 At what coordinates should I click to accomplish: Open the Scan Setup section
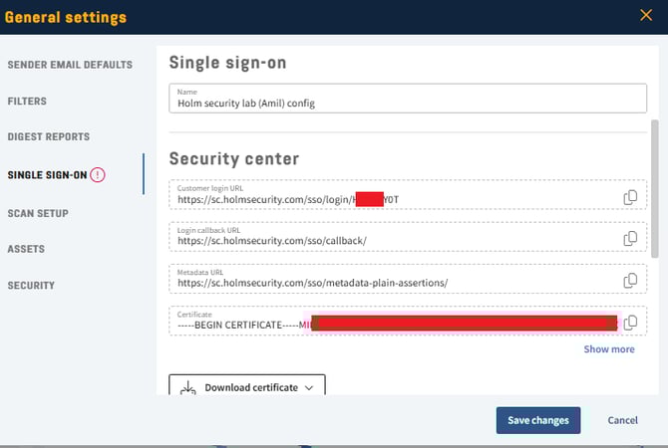click(x=38, y=213)
